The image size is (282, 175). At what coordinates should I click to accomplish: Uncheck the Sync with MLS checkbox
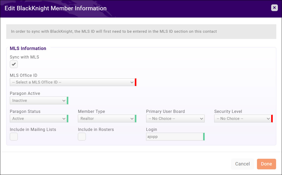pyautogui.click(x=14, y=64)
